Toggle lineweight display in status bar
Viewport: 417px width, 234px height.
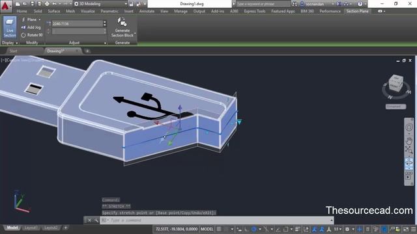(x=298, y=229)
